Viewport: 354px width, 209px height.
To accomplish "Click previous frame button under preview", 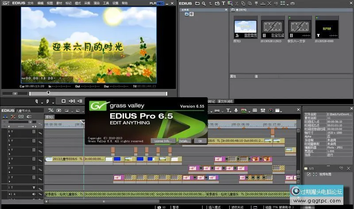I will (x=80, y=101).
